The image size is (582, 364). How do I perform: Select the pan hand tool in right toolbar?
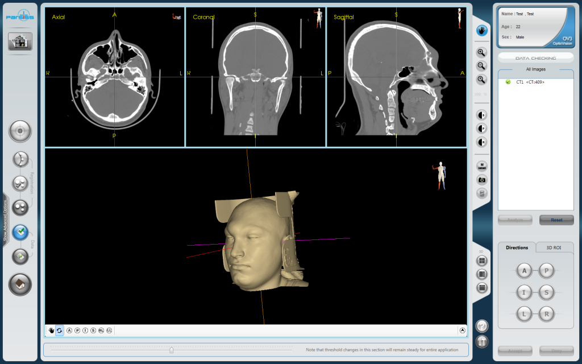point(482,30)
